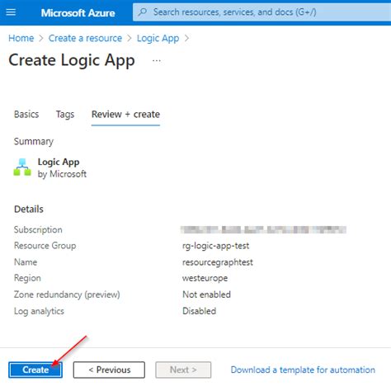Switch to the Tags tab
Image resolution: width=391 pixels, height=391 pixels.
click(x=65, y=114)
